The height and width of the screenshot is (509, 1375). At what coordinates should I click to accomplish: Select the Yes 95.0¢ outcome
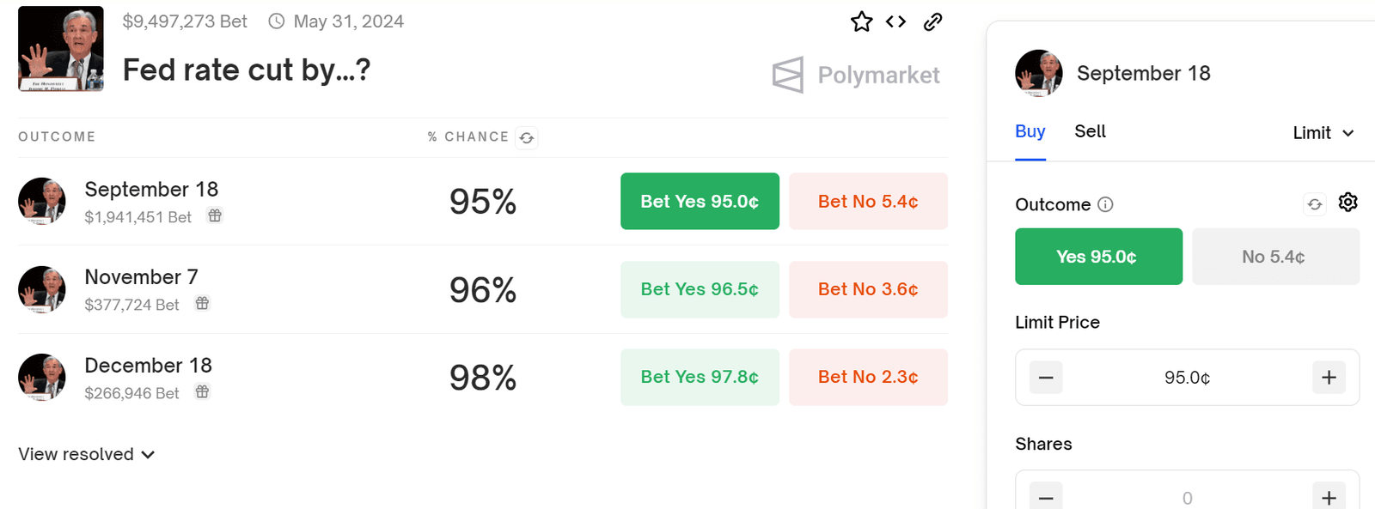(1098, 256)
